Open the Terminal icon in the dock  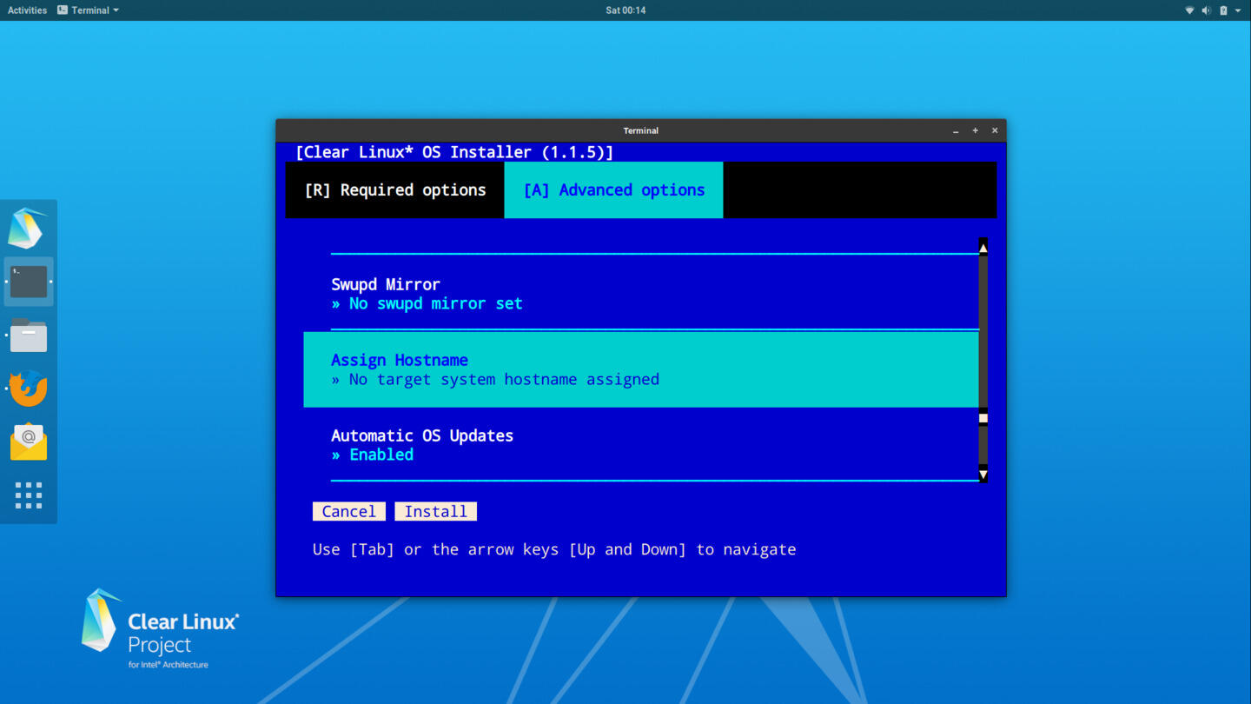pos(28,282)
